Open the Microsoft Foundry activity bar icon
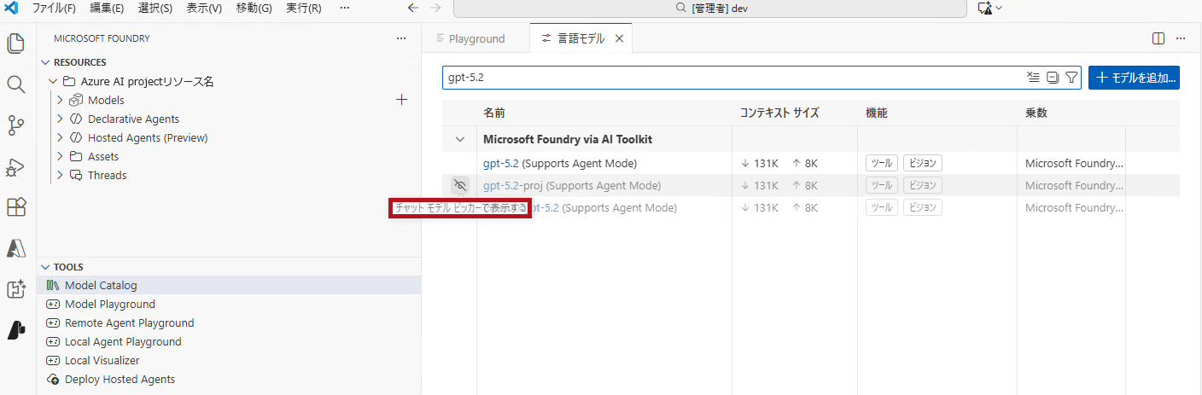 16,330
